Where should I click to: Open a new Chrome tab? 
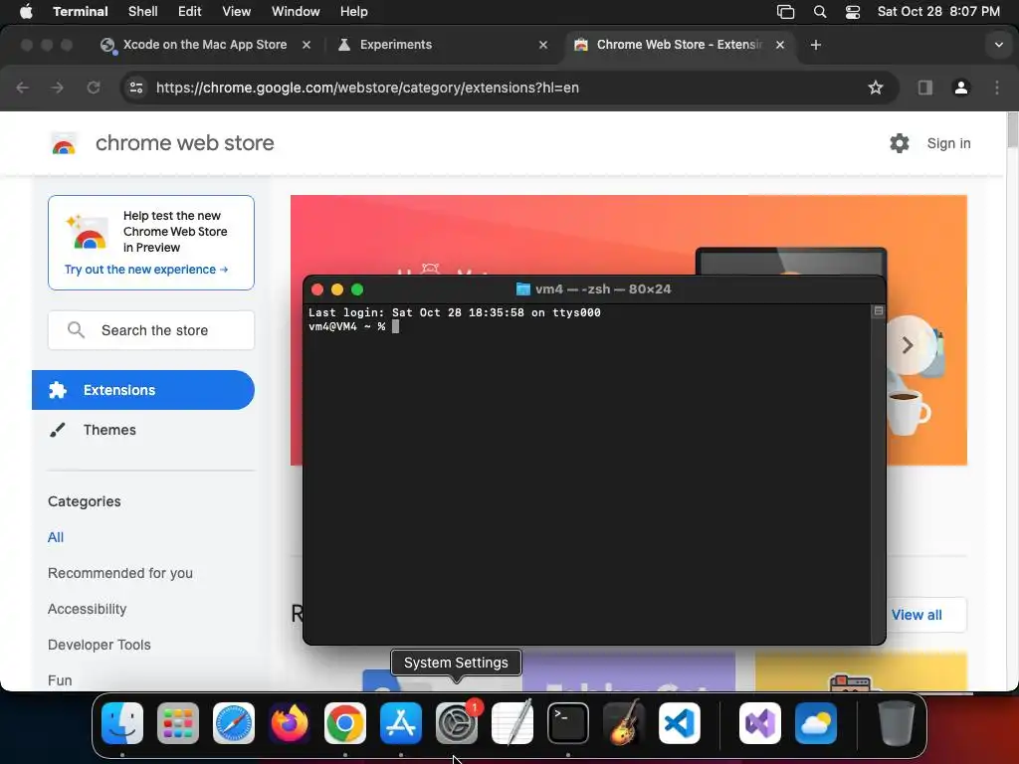point(816,45)
